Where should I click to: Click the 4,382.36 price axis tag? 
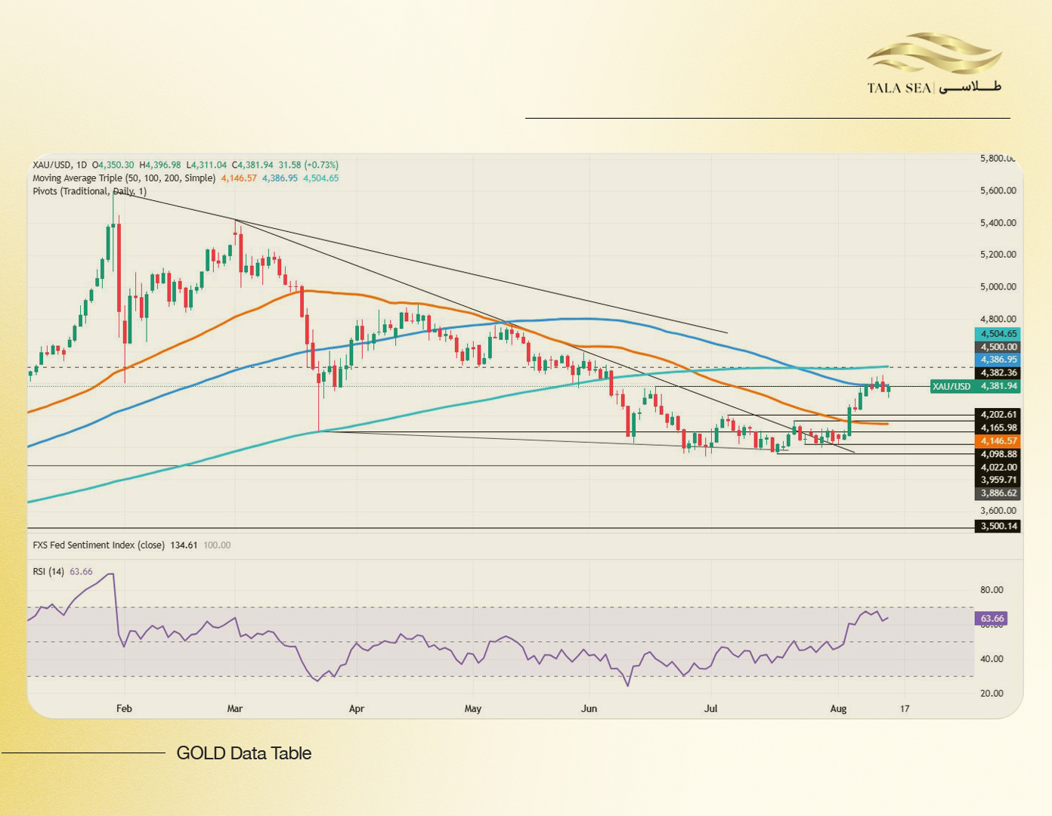coord(998,372)
